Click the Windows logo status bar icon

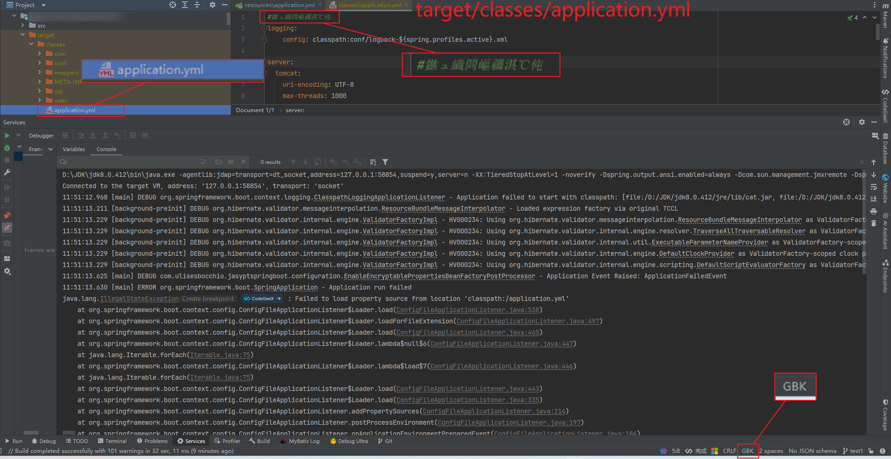(x=715, y=451)
